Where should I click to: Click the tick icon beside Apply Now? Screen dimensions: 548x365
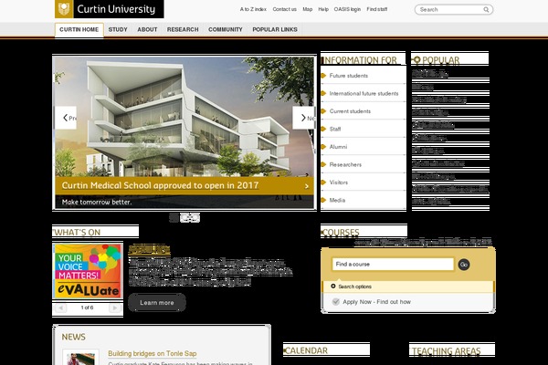(x=335, y=302)
